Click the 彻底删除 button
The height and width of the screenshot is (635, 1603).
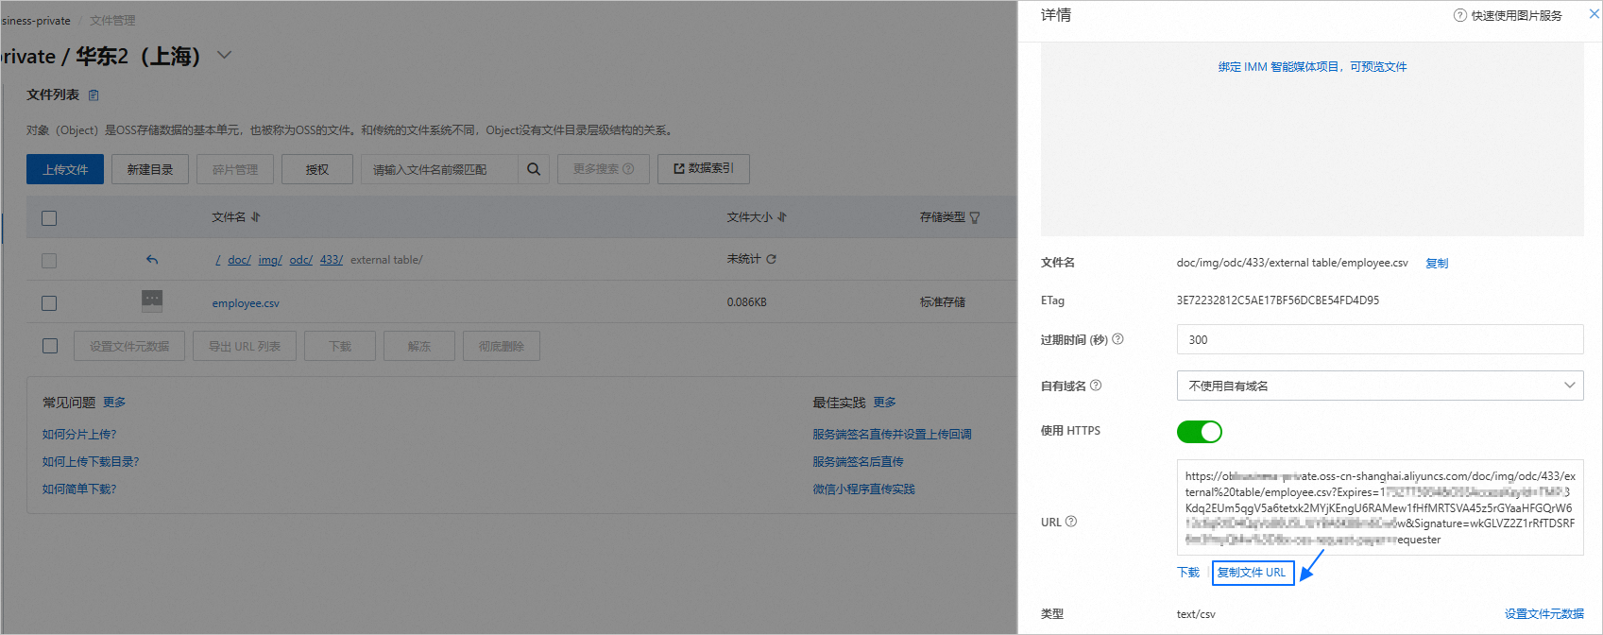(x=502, y=346)
